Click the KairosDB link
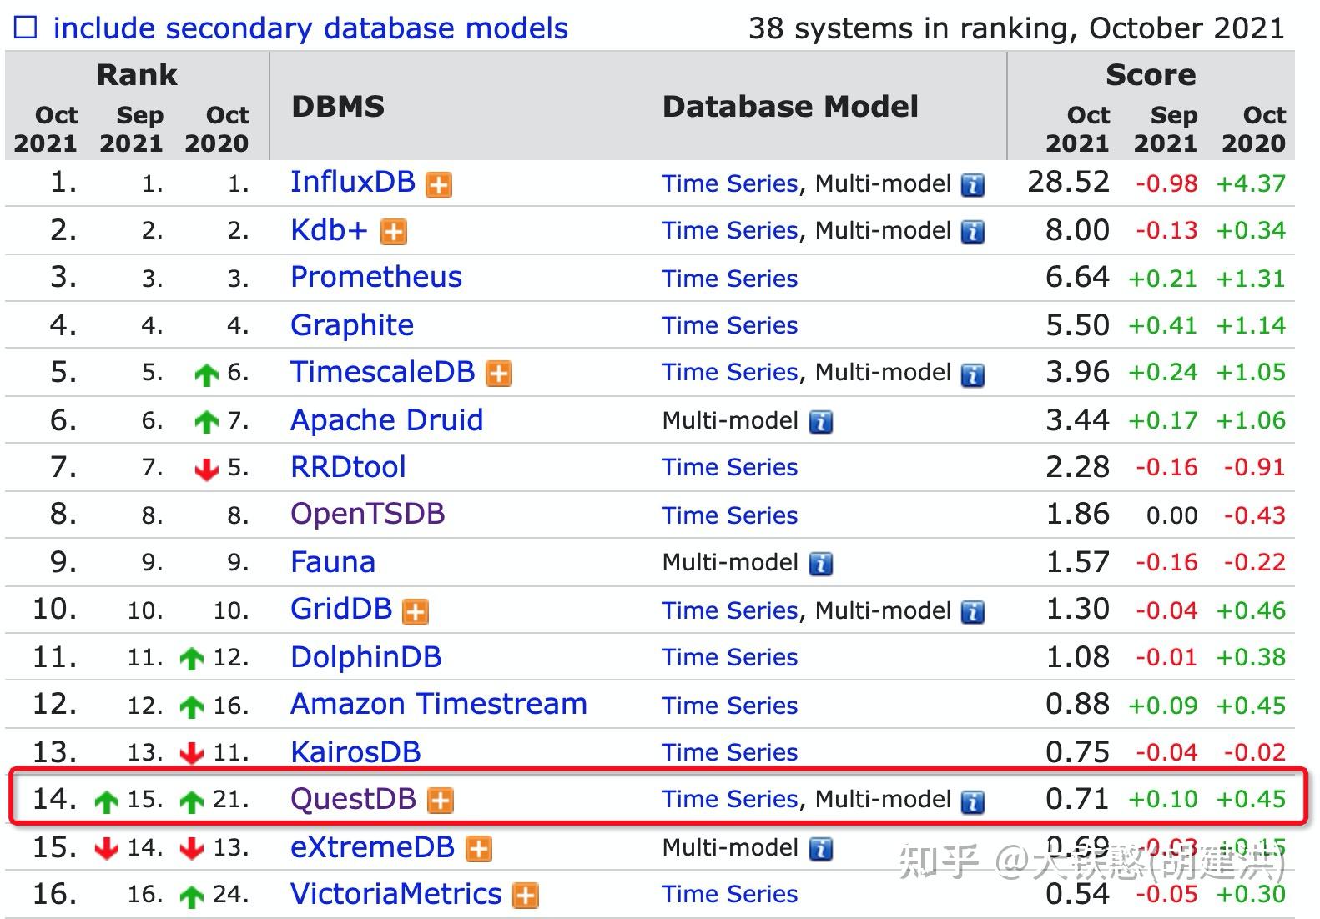The height and width of the screenshot is (919, 1320). tap(355, 751)
